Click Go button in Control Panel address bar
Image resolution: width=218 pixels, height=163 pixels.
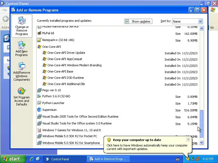212,27
